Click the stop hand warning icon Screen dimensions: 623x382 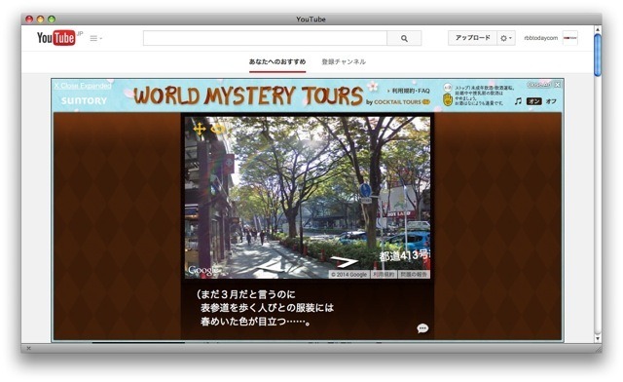448,99
